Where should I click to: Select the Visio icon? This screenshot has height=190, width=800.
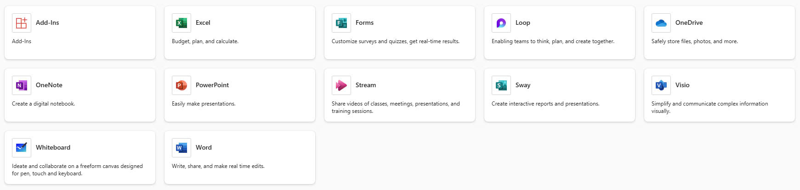(661, 85)
